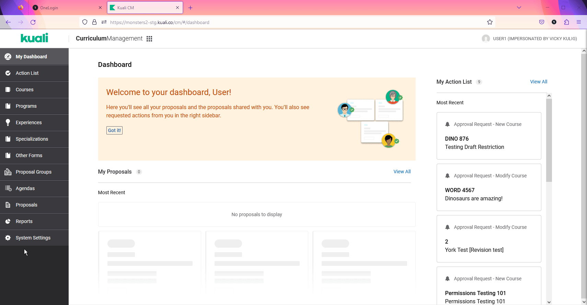Click the user avatar icon

tap(486, 38)
